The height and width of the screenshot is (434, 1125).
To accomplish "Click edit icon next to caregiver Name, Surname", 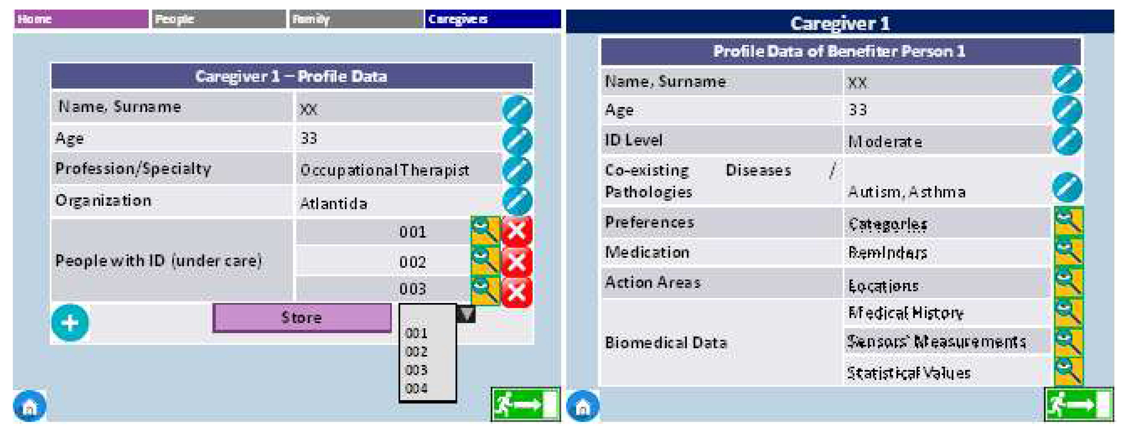I will point(517,109).
